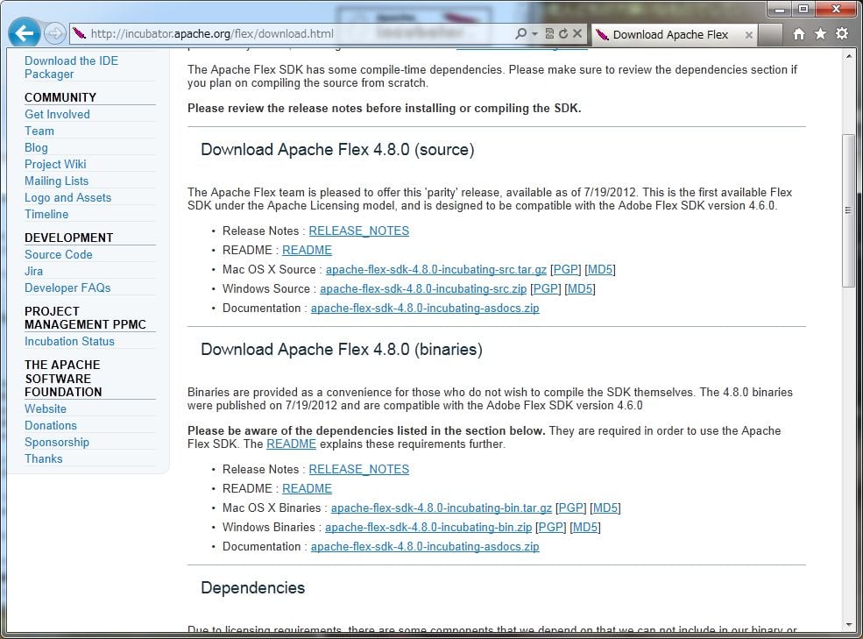Open PGP link for Windows Binaries
Image resolution: width=863 pixels, height=639 pixels.
point(551,527)
